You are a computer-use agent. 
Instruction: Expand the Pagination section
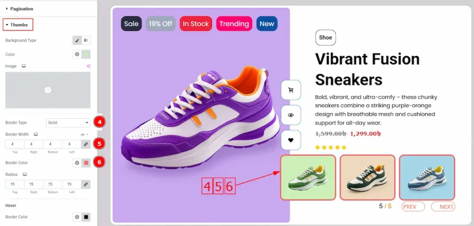[19, 9]
